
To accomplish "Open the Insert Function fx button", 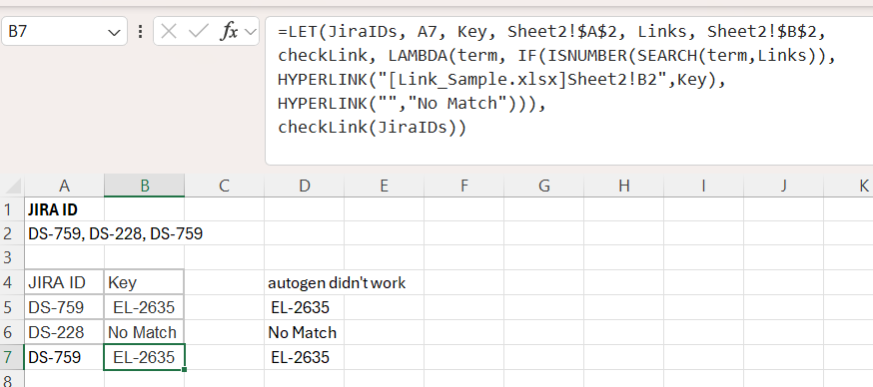I will pyautogui.click(x=229, y=31).
